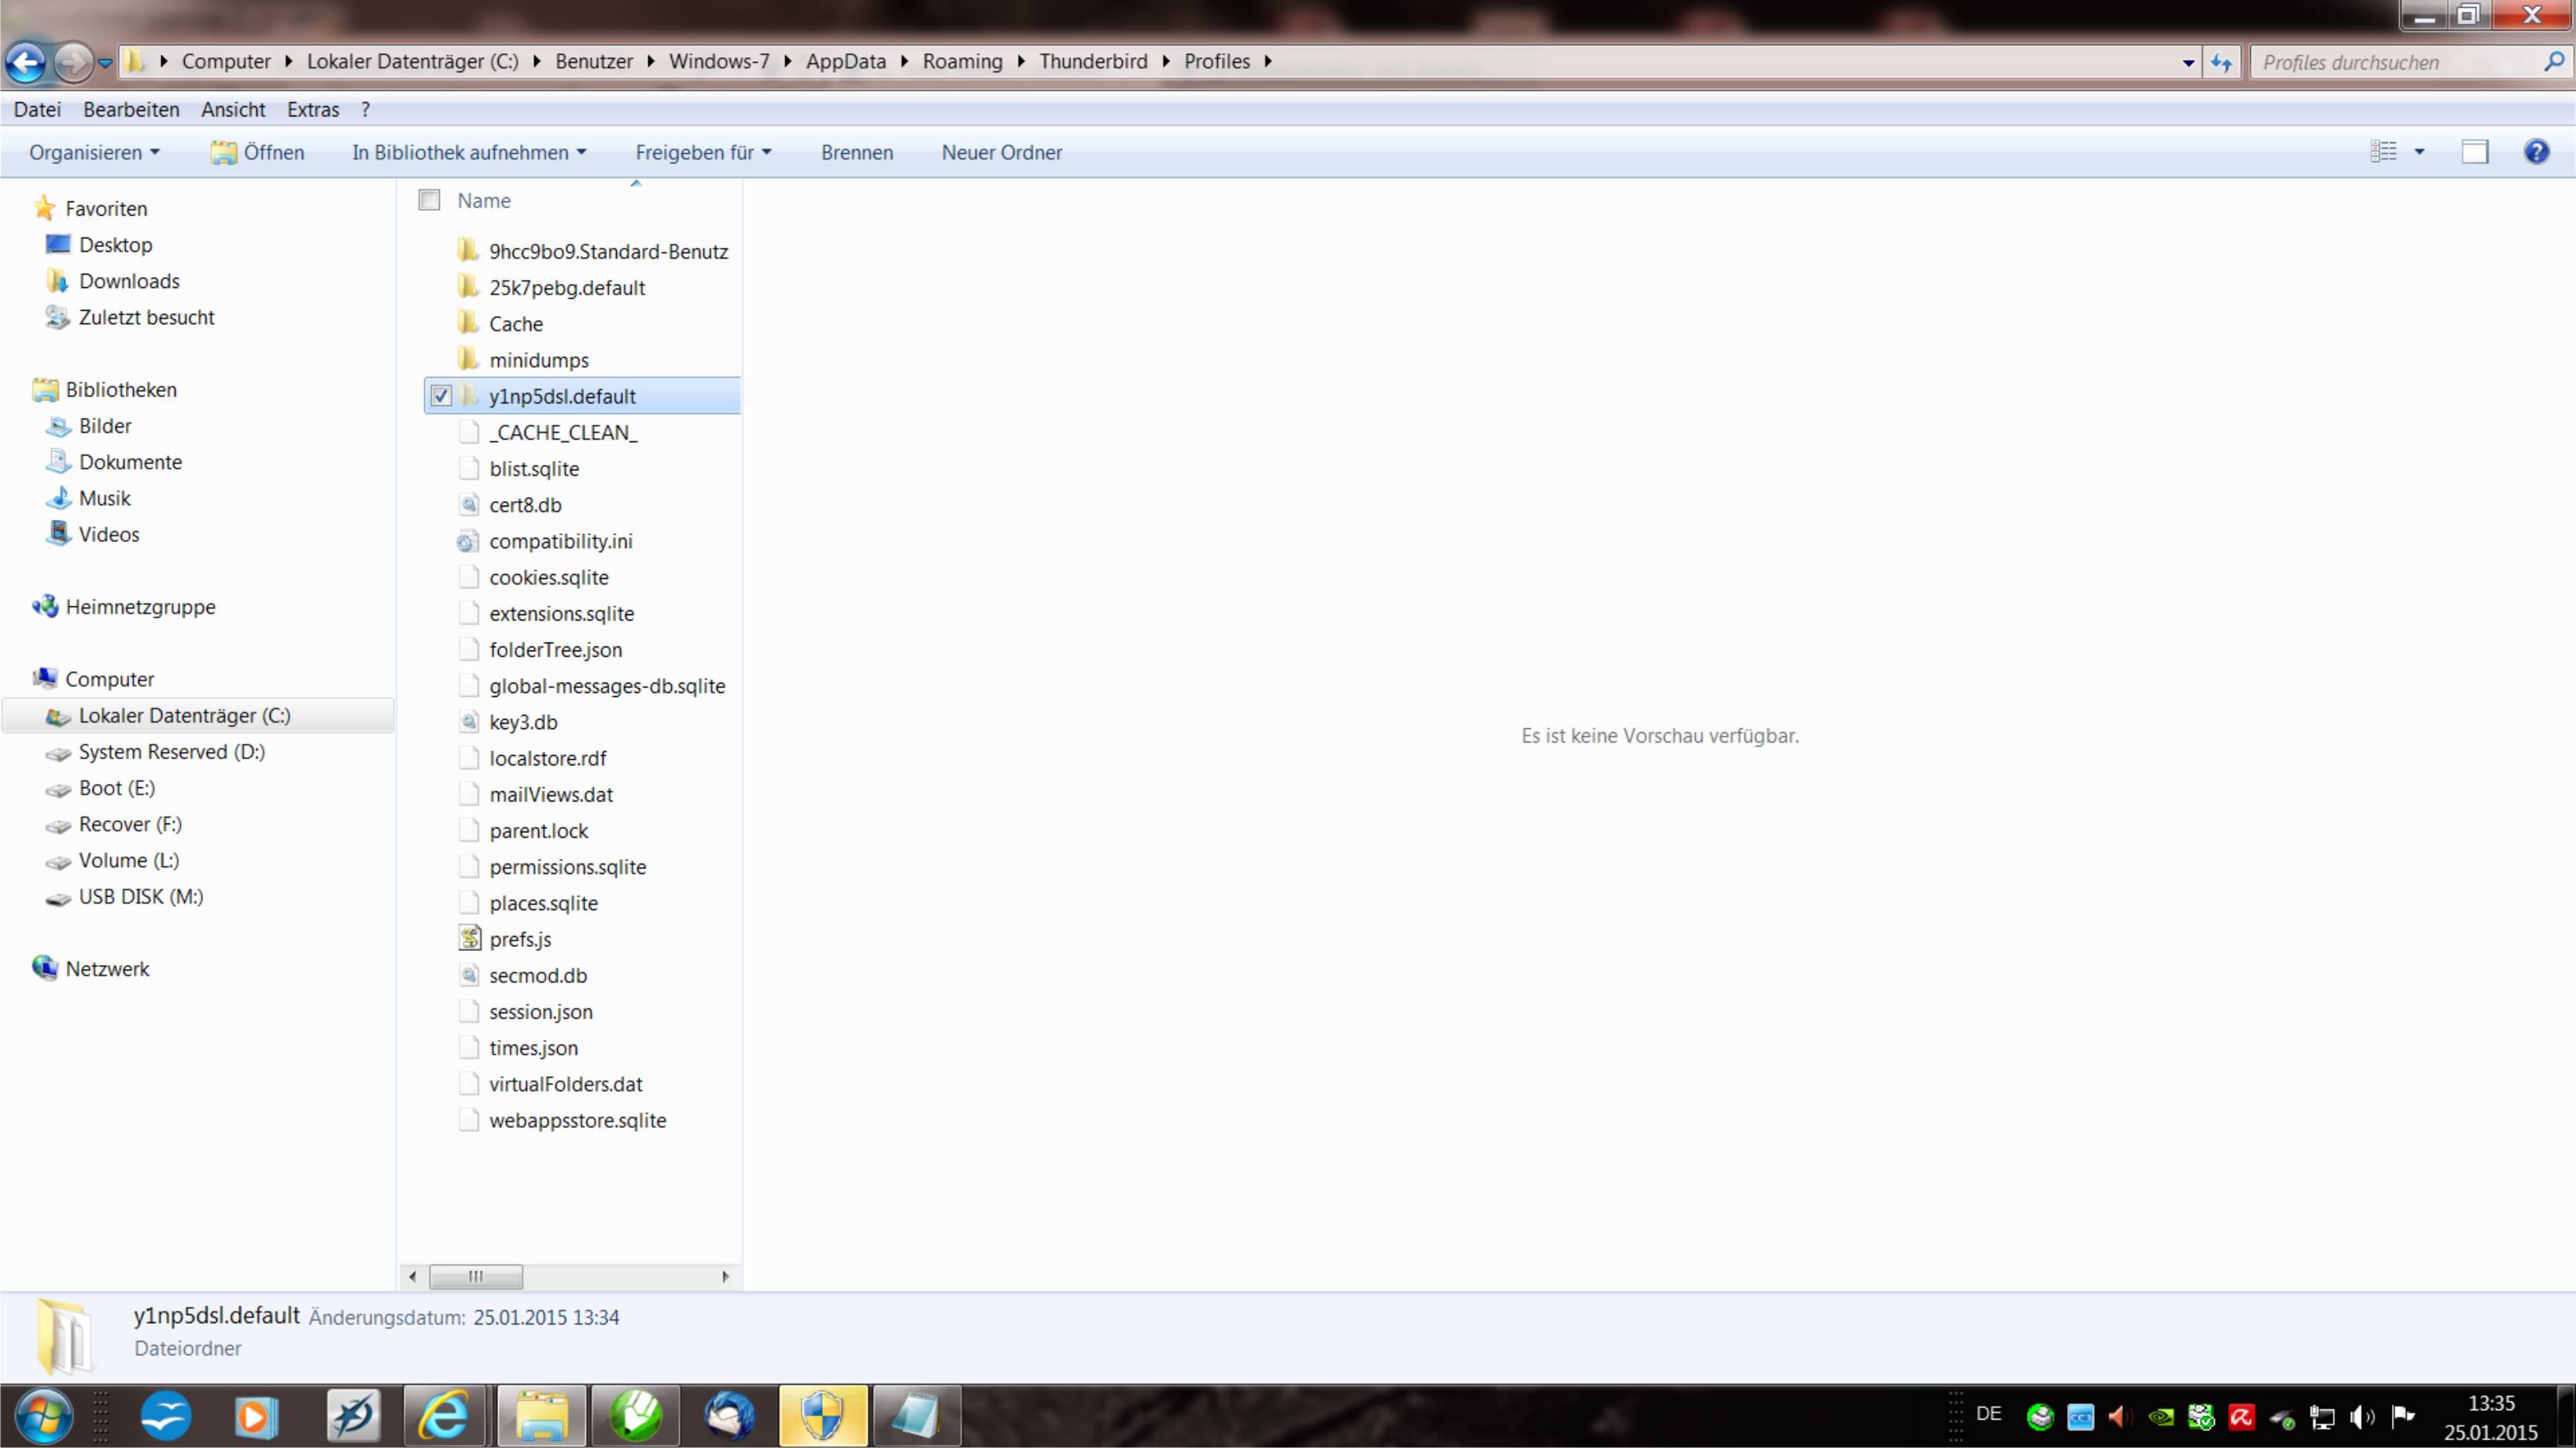Image resolution: width=2576 pixels, height=1448 pixels.
Task: Open the address bar history dropdown arrow
Action: pos(2188,63)
